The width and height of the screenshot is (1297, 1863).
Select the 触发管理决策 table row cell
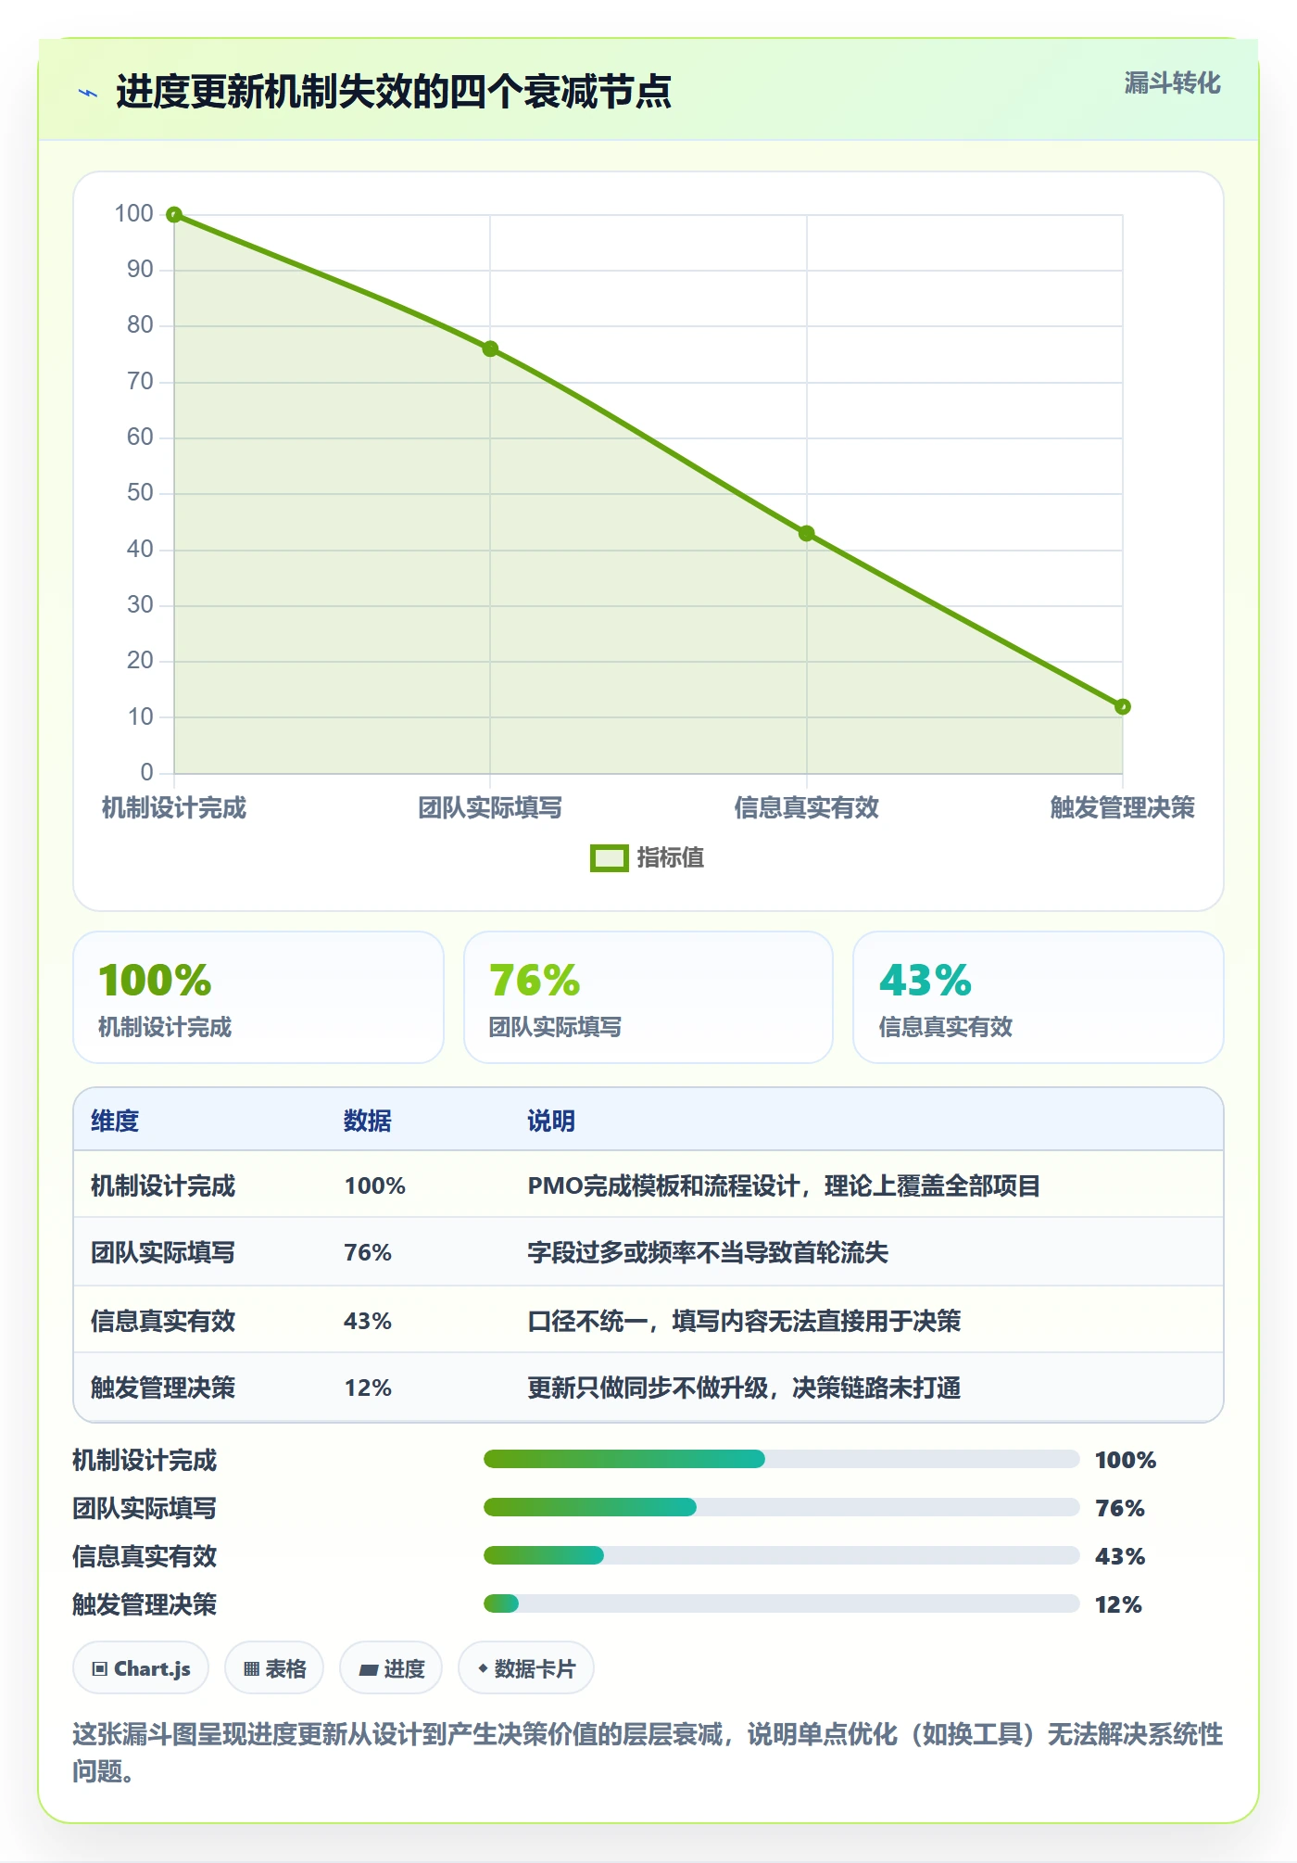pyautogui.click(x=163, y=1388)
